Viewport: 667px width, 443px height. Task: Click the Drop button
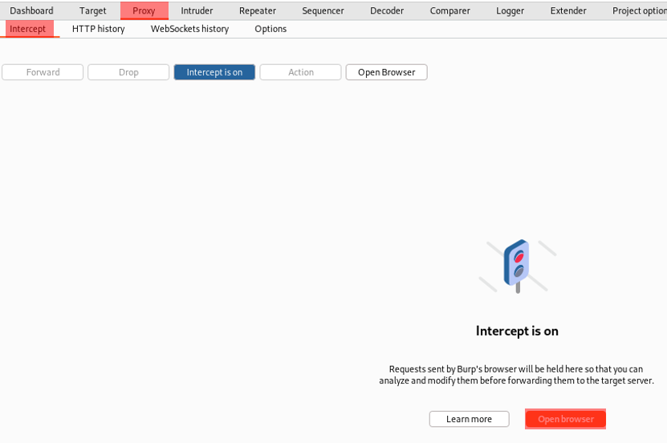(x=128, y=72)
